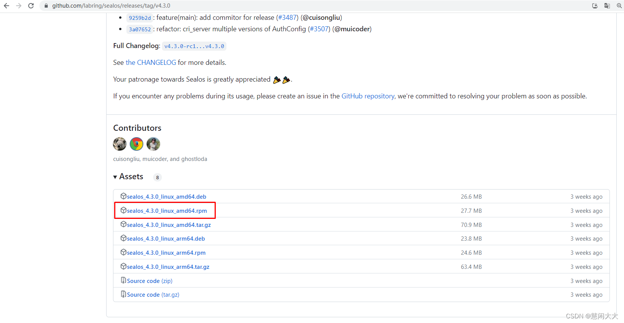This screenshot has width=624, height=323.
Task: Open the GitHub repository link
Action: click(x=368, y=96)
